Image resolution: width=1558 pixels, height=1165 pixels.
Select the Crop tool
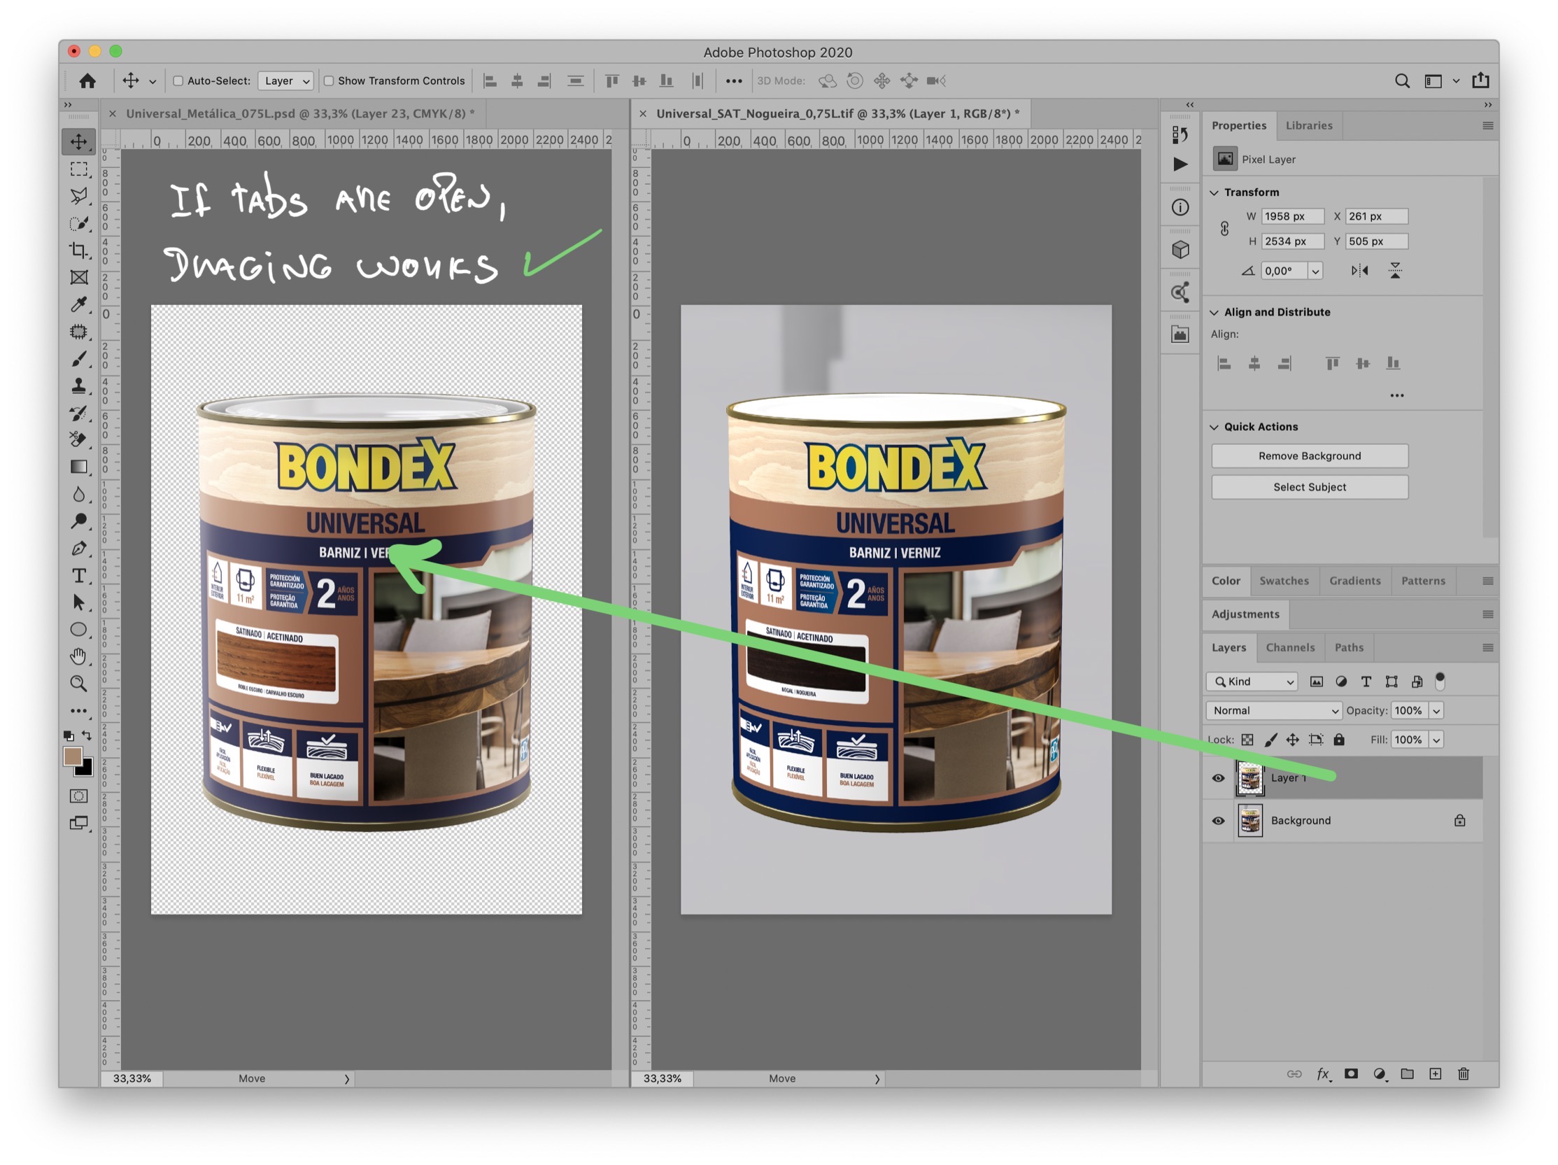[x=79, y=250]
